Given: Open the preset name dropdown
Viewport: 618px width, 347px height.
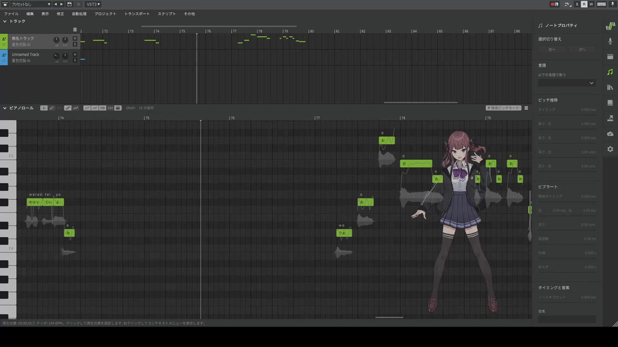Looking at the screenshot, I should [30, 4].
